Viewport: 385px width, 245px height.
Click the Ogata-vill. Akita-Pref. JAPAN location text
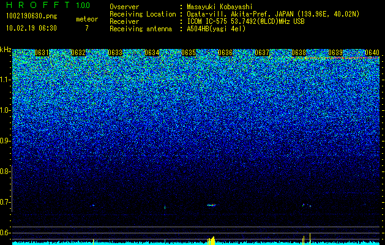[x=273, y=14]
